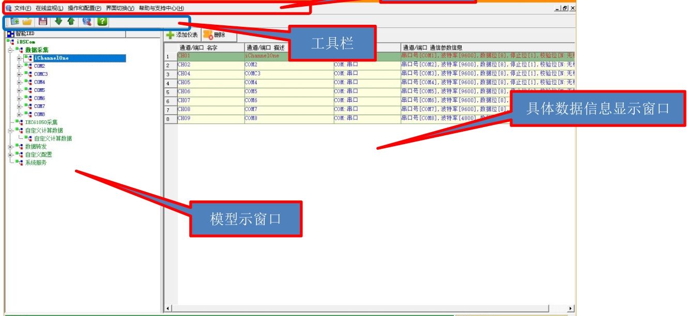687x316 pixels.
Task: Collapse the 数据采集 tree node
Action: (x=10, y=50)
